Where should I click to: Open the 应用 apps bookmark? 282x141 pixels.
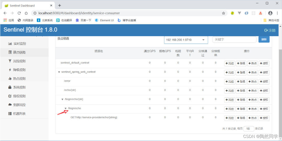click(x=9, y=20)
